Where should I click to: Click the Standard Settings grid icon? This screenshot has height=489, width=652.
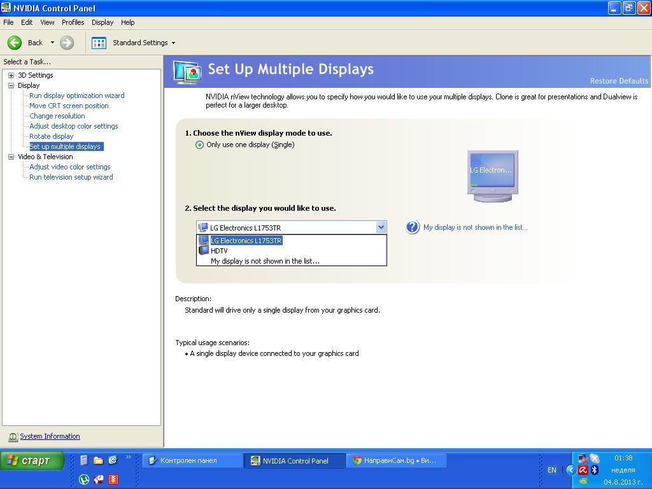coord(99,43)
